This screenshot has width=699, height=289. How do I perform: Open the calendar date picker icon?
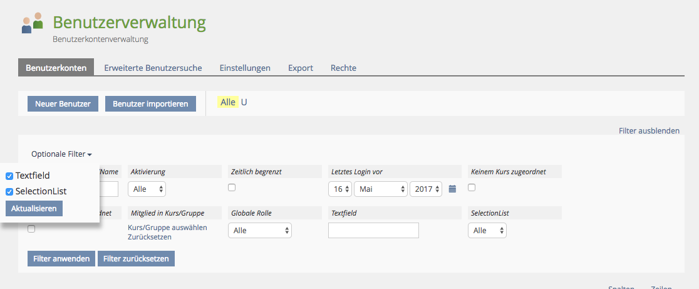tap(453, 189)
